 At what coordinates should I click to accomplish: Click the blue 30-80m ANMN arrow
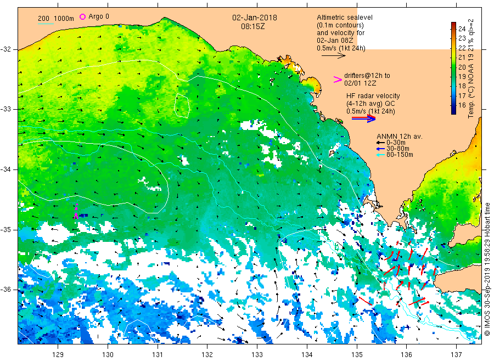pos(381,149)
